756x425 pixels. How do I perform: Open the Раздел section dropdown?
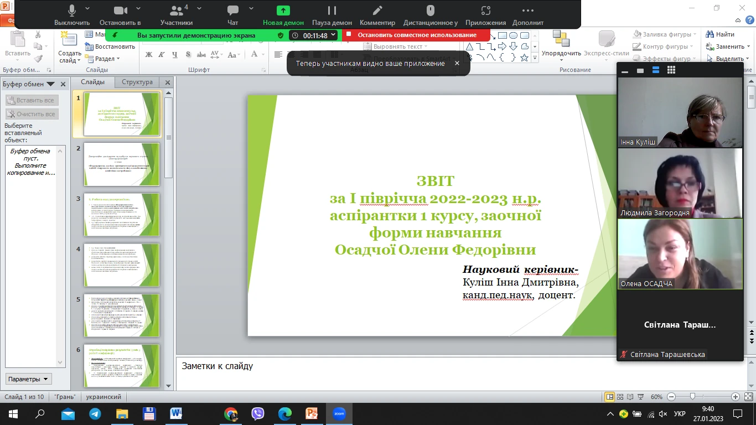103,59
